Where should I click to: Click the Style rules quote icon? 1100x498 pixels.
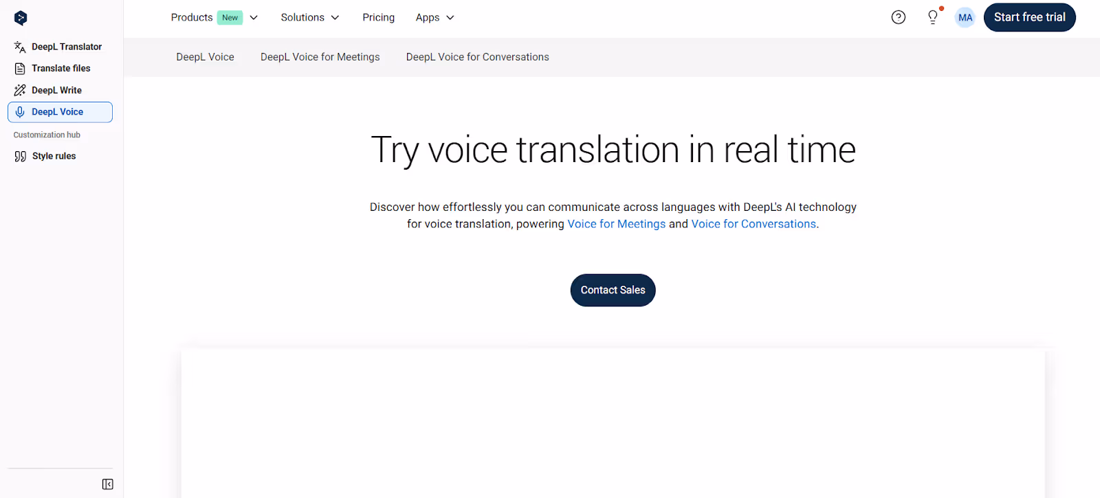21,157
